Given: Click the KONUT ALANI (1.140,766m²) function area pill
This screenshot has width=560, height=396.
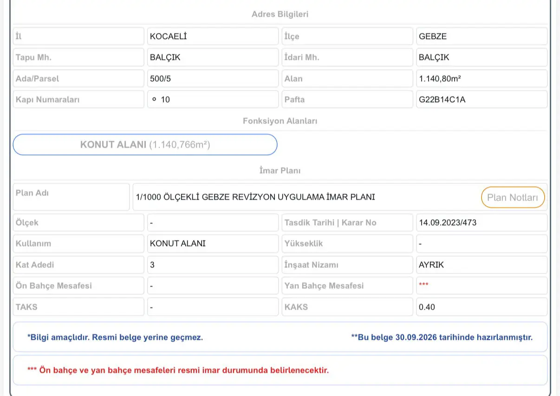Looking at the screenshot, I should [145, 145].
